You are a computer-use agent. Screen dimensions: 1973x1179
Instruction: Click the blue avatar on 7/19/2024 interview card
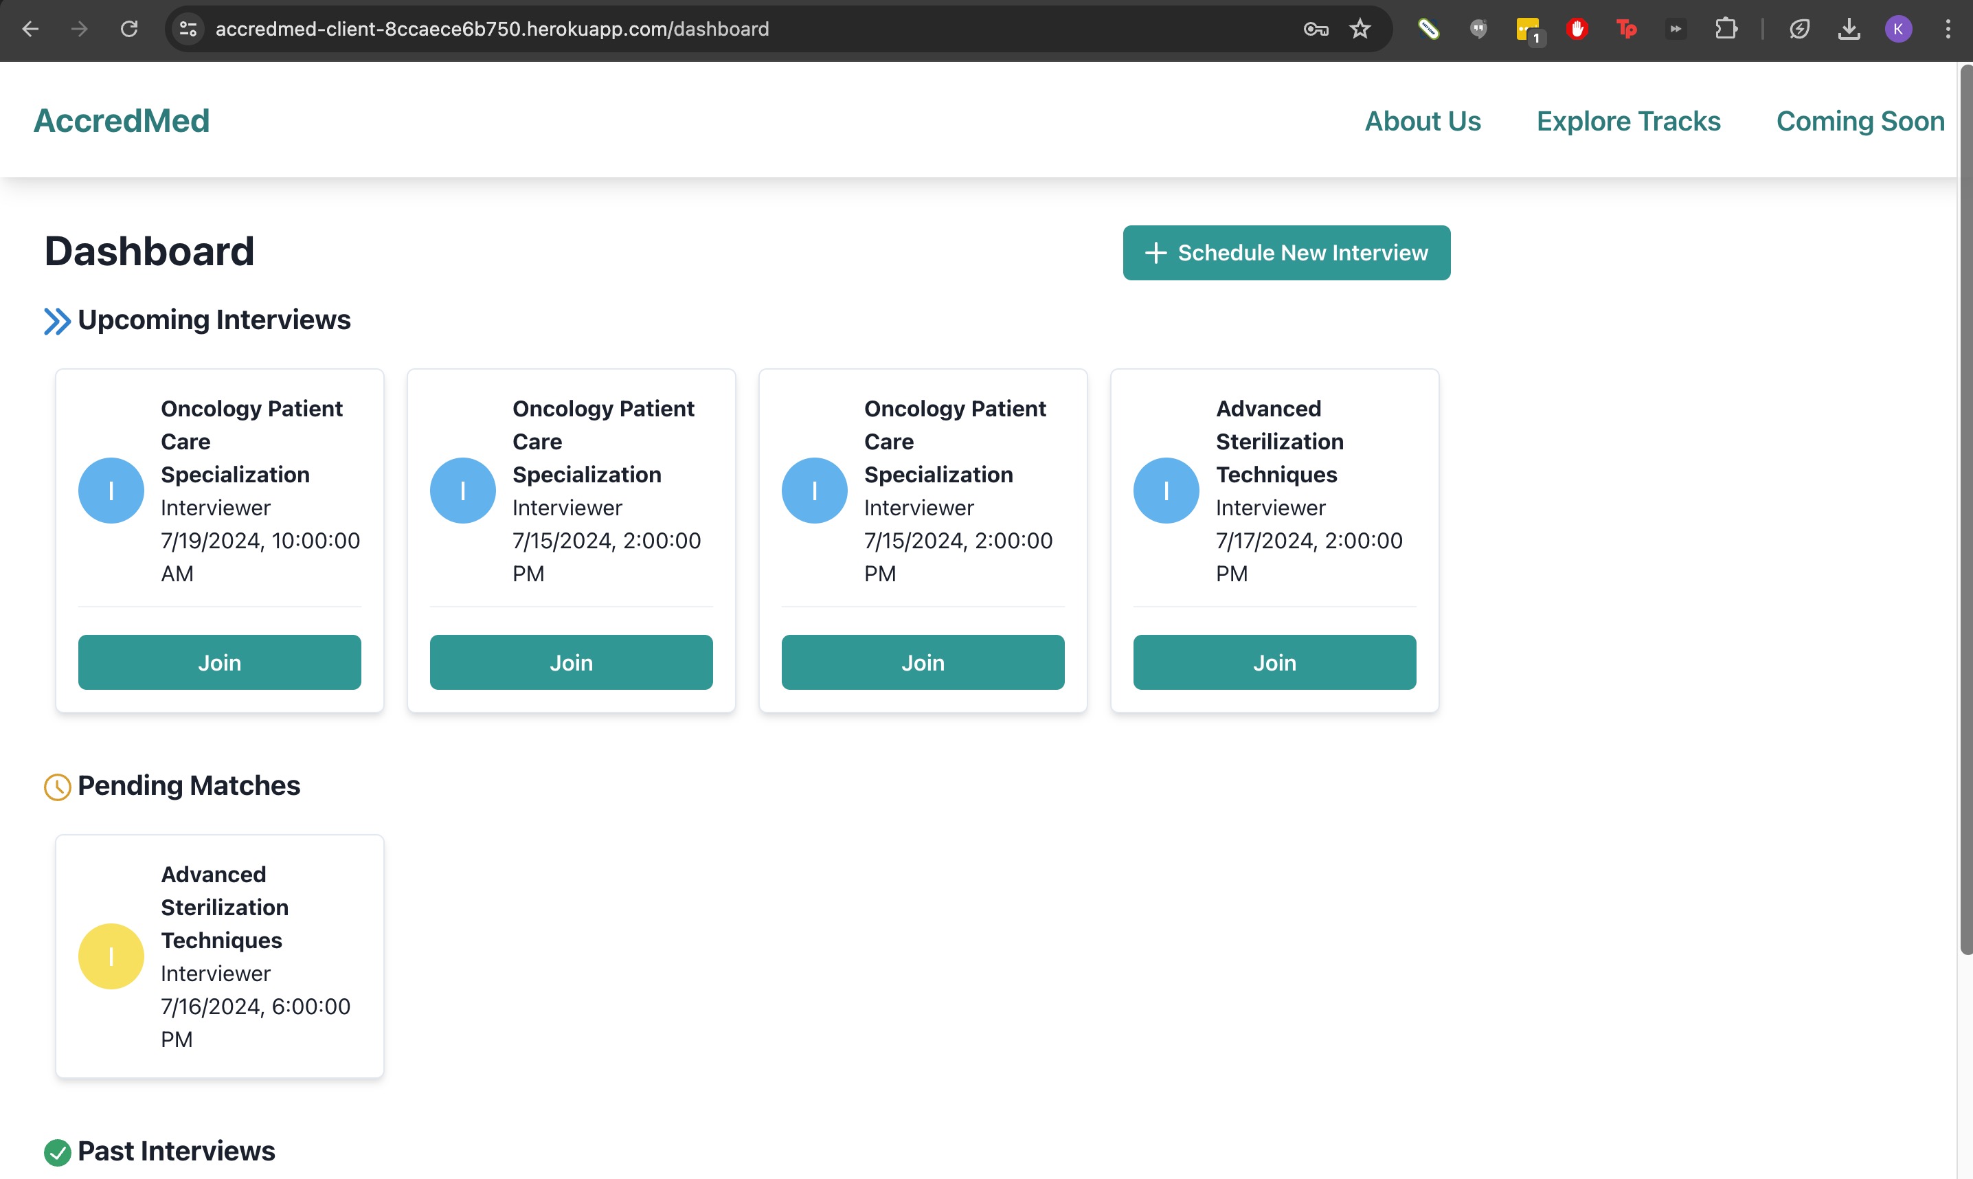point(111,490)
